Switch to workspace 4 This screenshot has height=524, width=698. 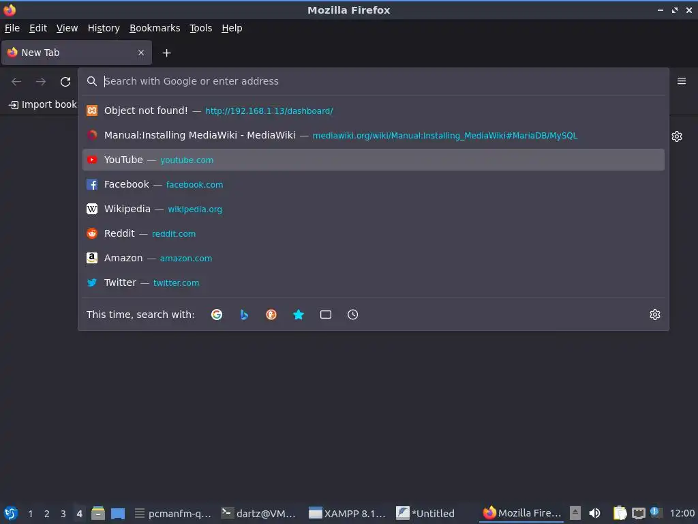pyautogui.click(x=79, y=514)
